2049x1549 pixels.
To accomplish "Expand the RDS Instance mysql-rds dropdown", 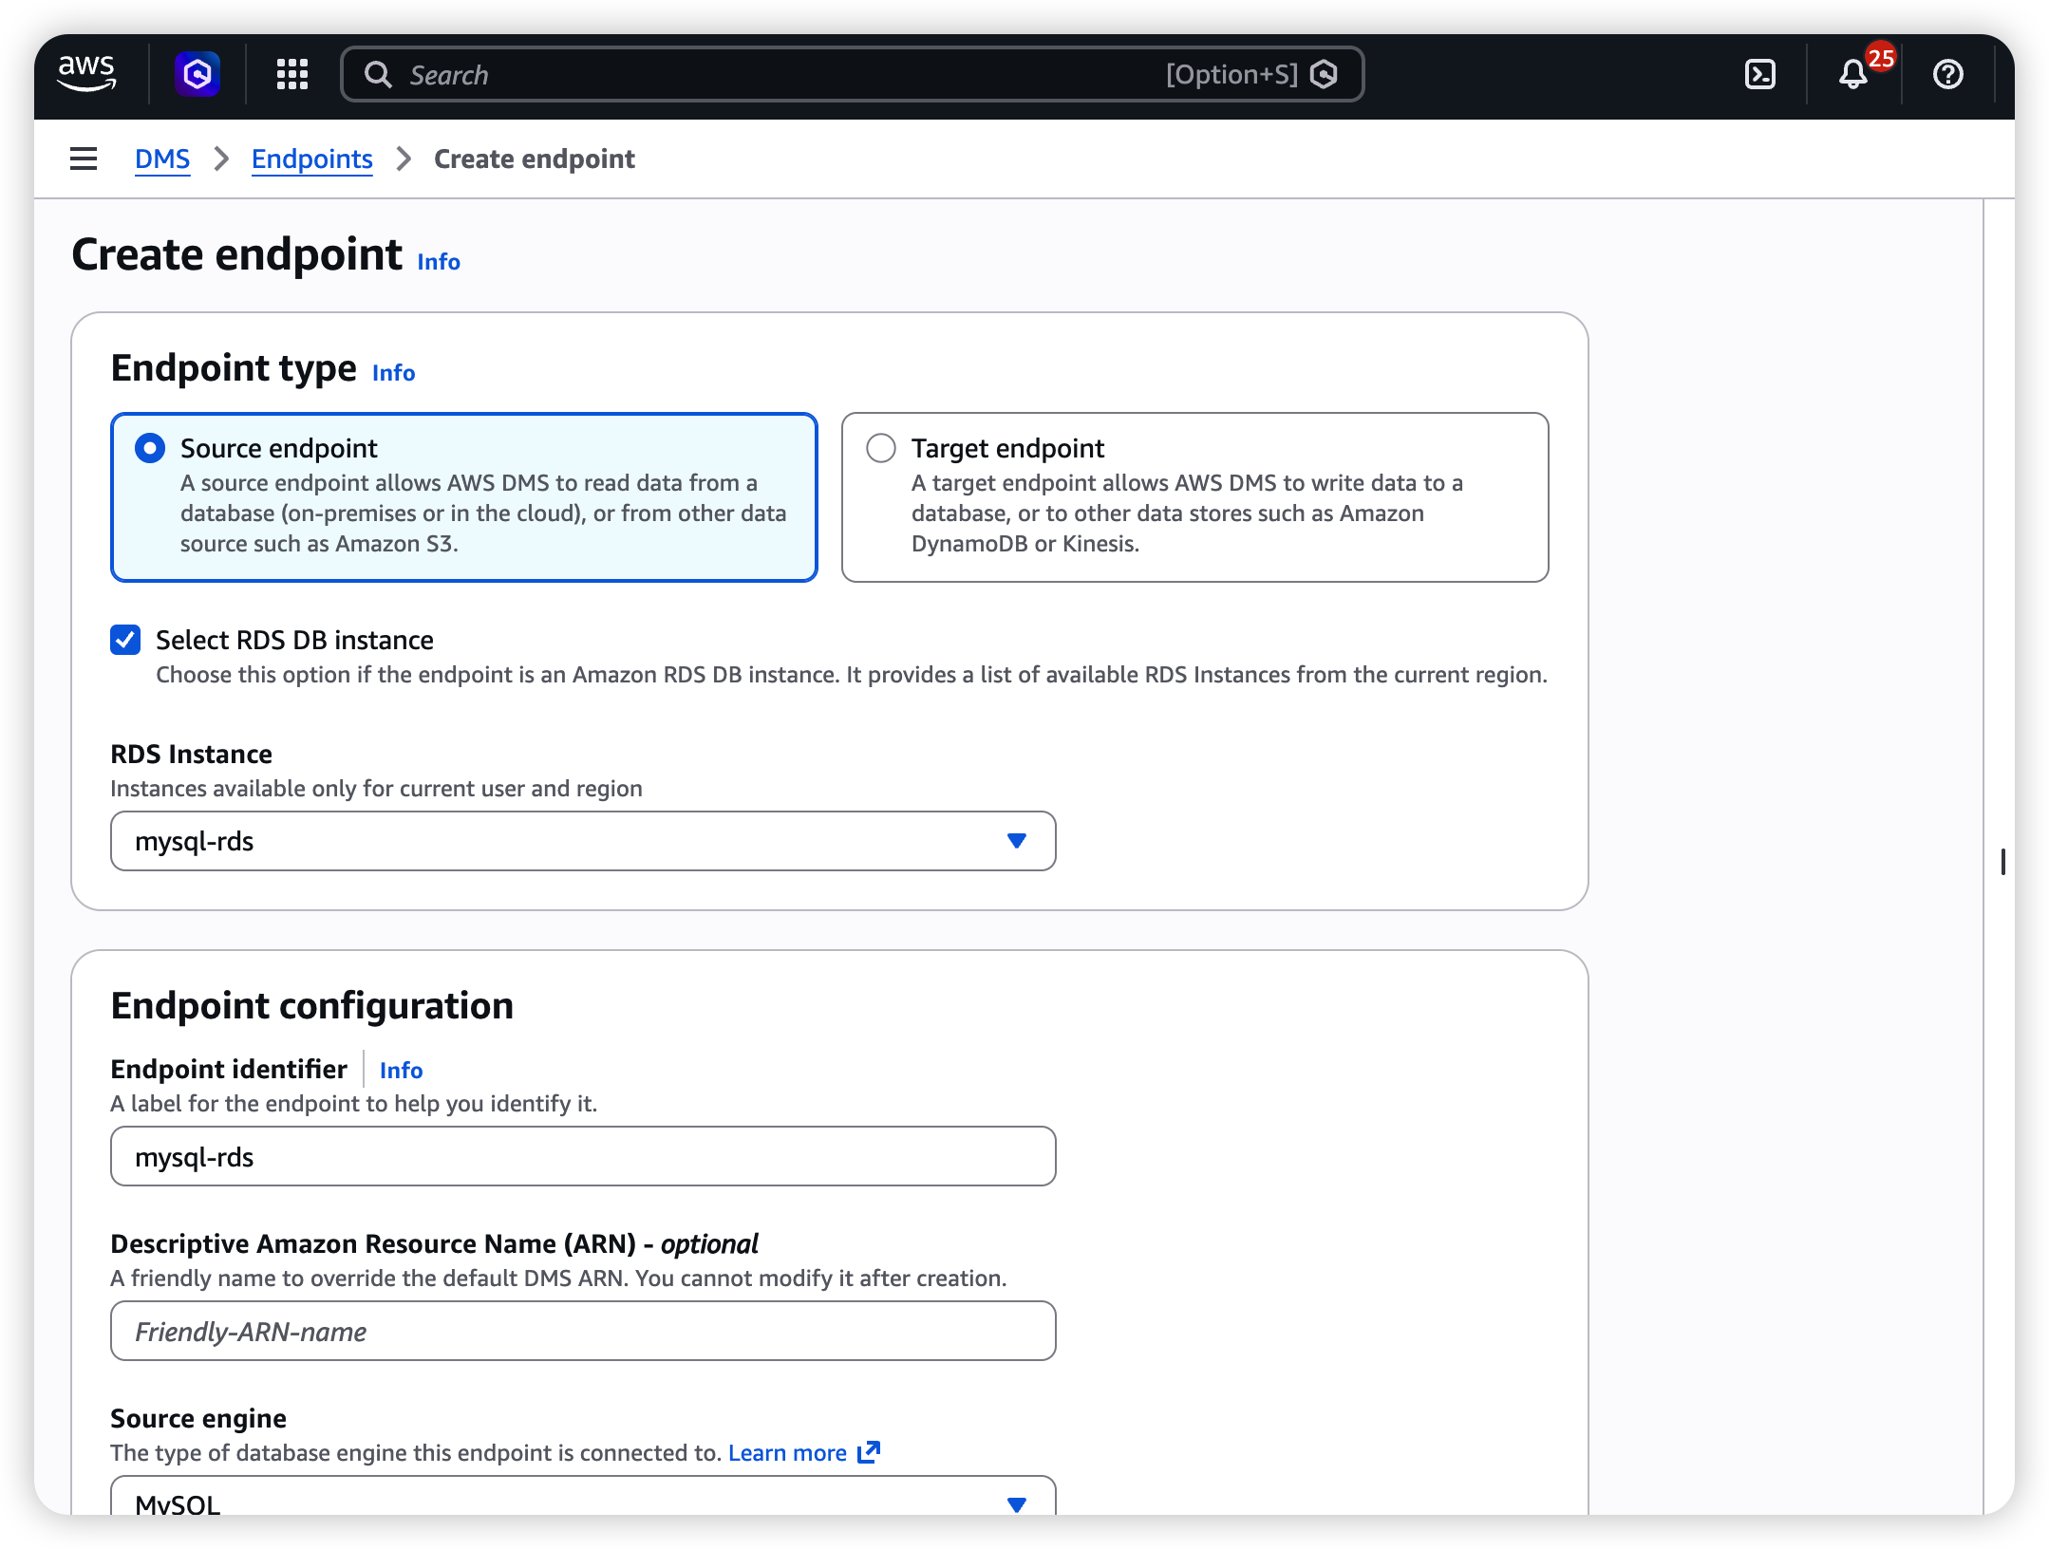I will 583,841.
